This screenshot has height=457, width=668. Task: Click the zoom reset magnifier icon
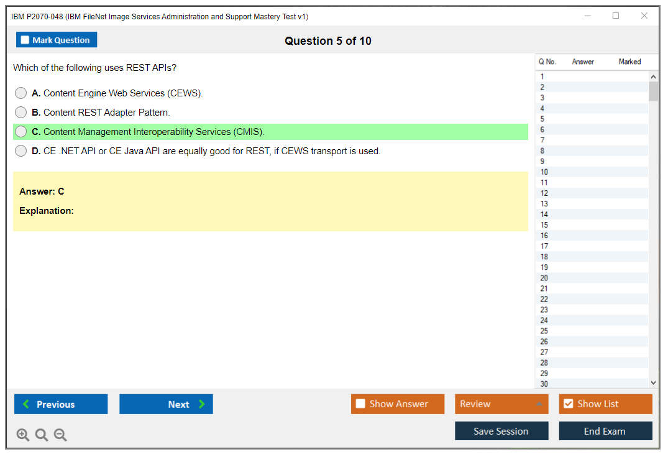pyautogui.click(x=42, y=435)
